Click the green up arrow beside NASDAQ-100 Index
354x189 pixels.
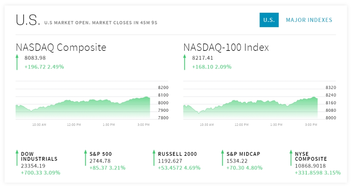(x=185, y=62)
